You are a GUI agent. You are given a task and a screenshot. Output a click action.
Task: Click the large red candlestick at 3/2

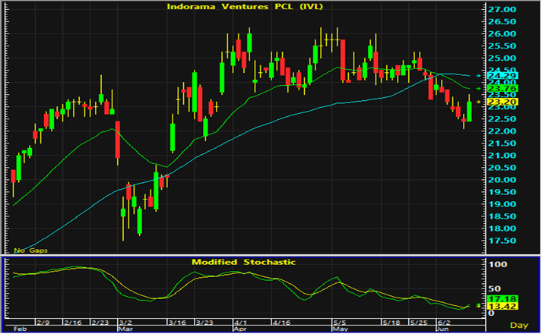[118, 140]
